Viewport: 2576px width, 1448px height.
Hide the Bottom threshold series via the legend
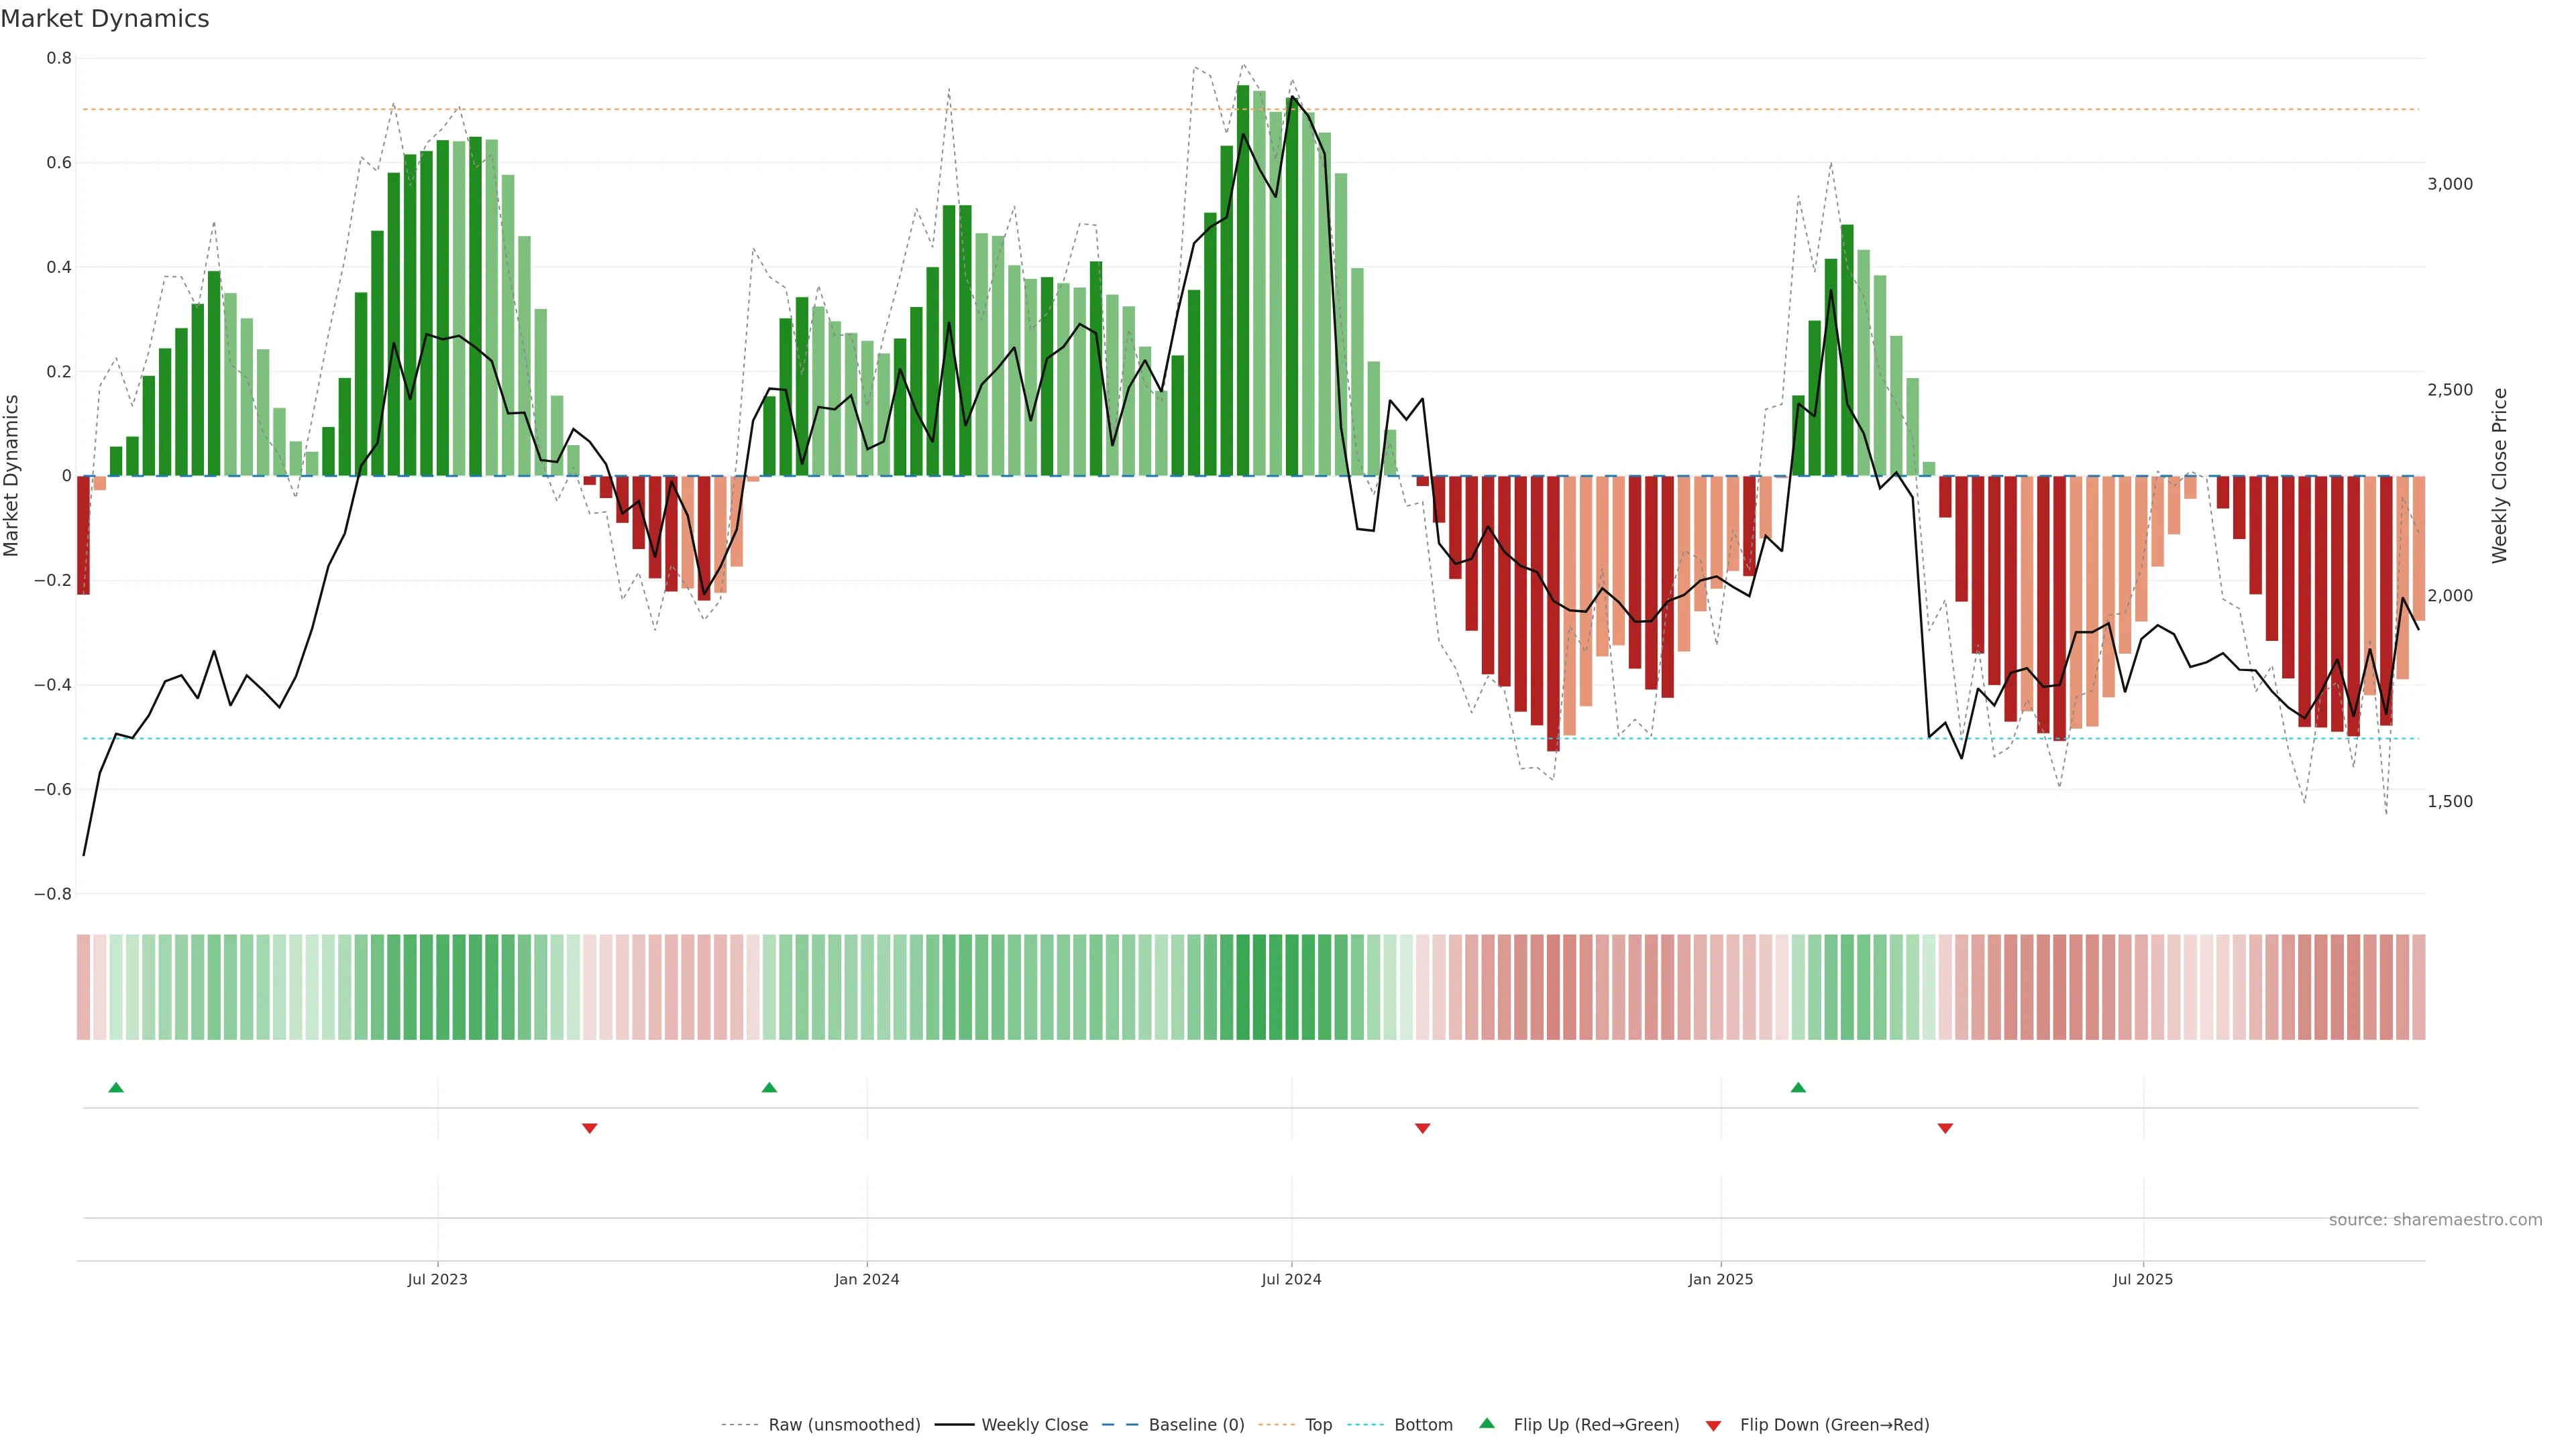tap(1423, 1425)
